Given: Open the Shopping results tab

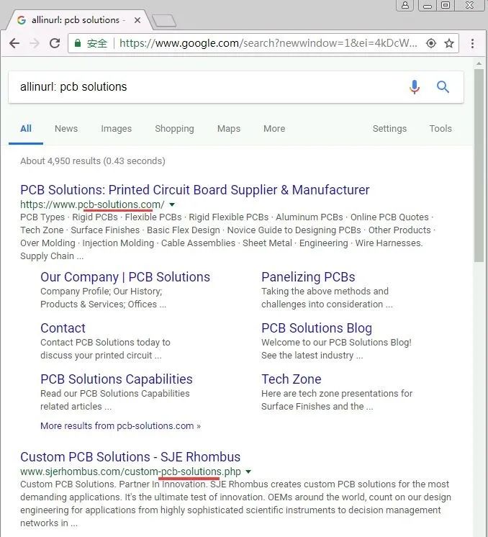Looking at the screenshot, I should [x=174, y=129].
